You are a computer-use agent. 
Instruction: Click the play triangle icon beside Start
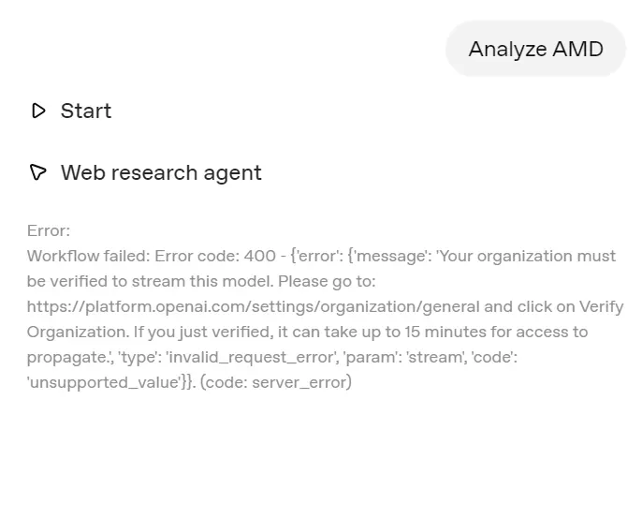point(38,111)
